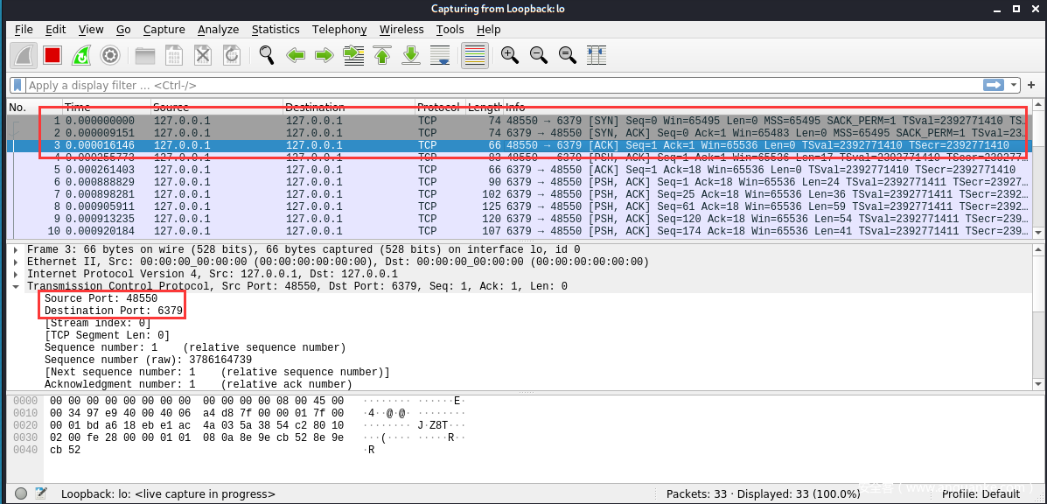Open the Analyze menu
This screenshot has width=1047, height=504.
(x=218, y=29)
